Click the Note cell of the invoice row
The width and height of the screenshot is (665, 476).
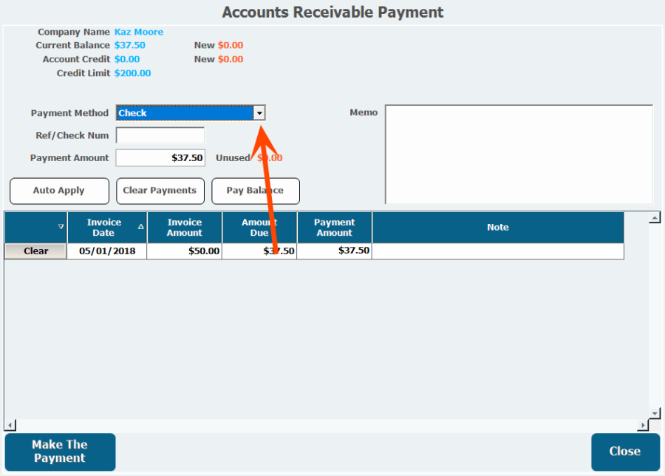pos(497,251)
